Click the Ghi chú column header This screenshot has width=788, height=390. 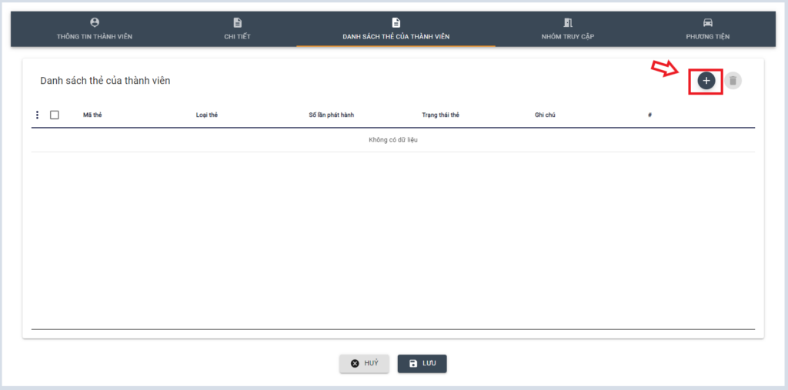point(545,115)
